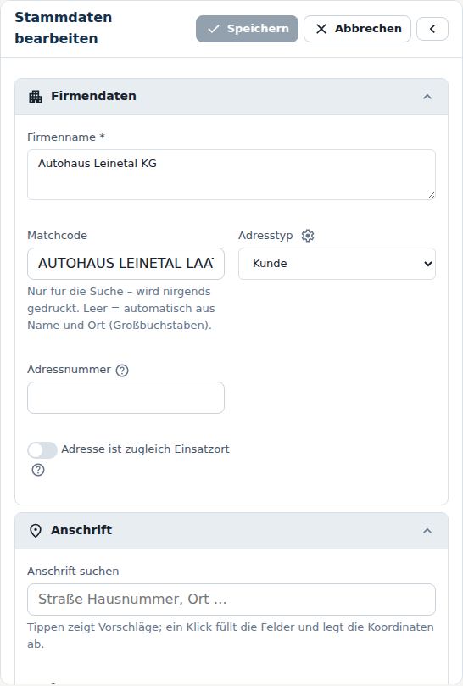Click the Firmenname * label
Screen dimensions: 463x686
click(66, 137)
